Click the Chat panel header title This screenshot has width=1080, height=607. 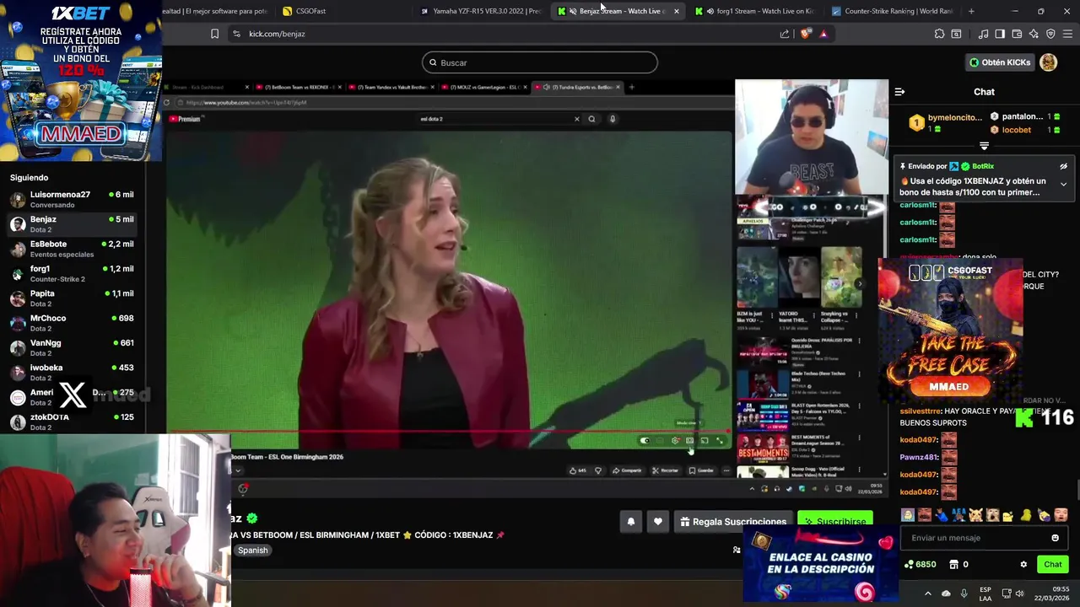pyautogui.click(x=984, y=92)
